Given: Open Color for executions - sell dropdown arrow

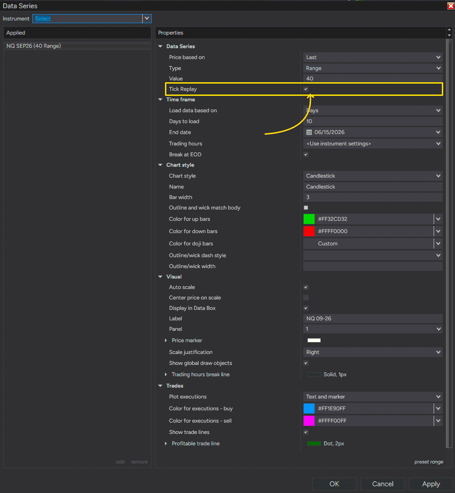Looking at the screenshot, I should [x=438, y=421].
